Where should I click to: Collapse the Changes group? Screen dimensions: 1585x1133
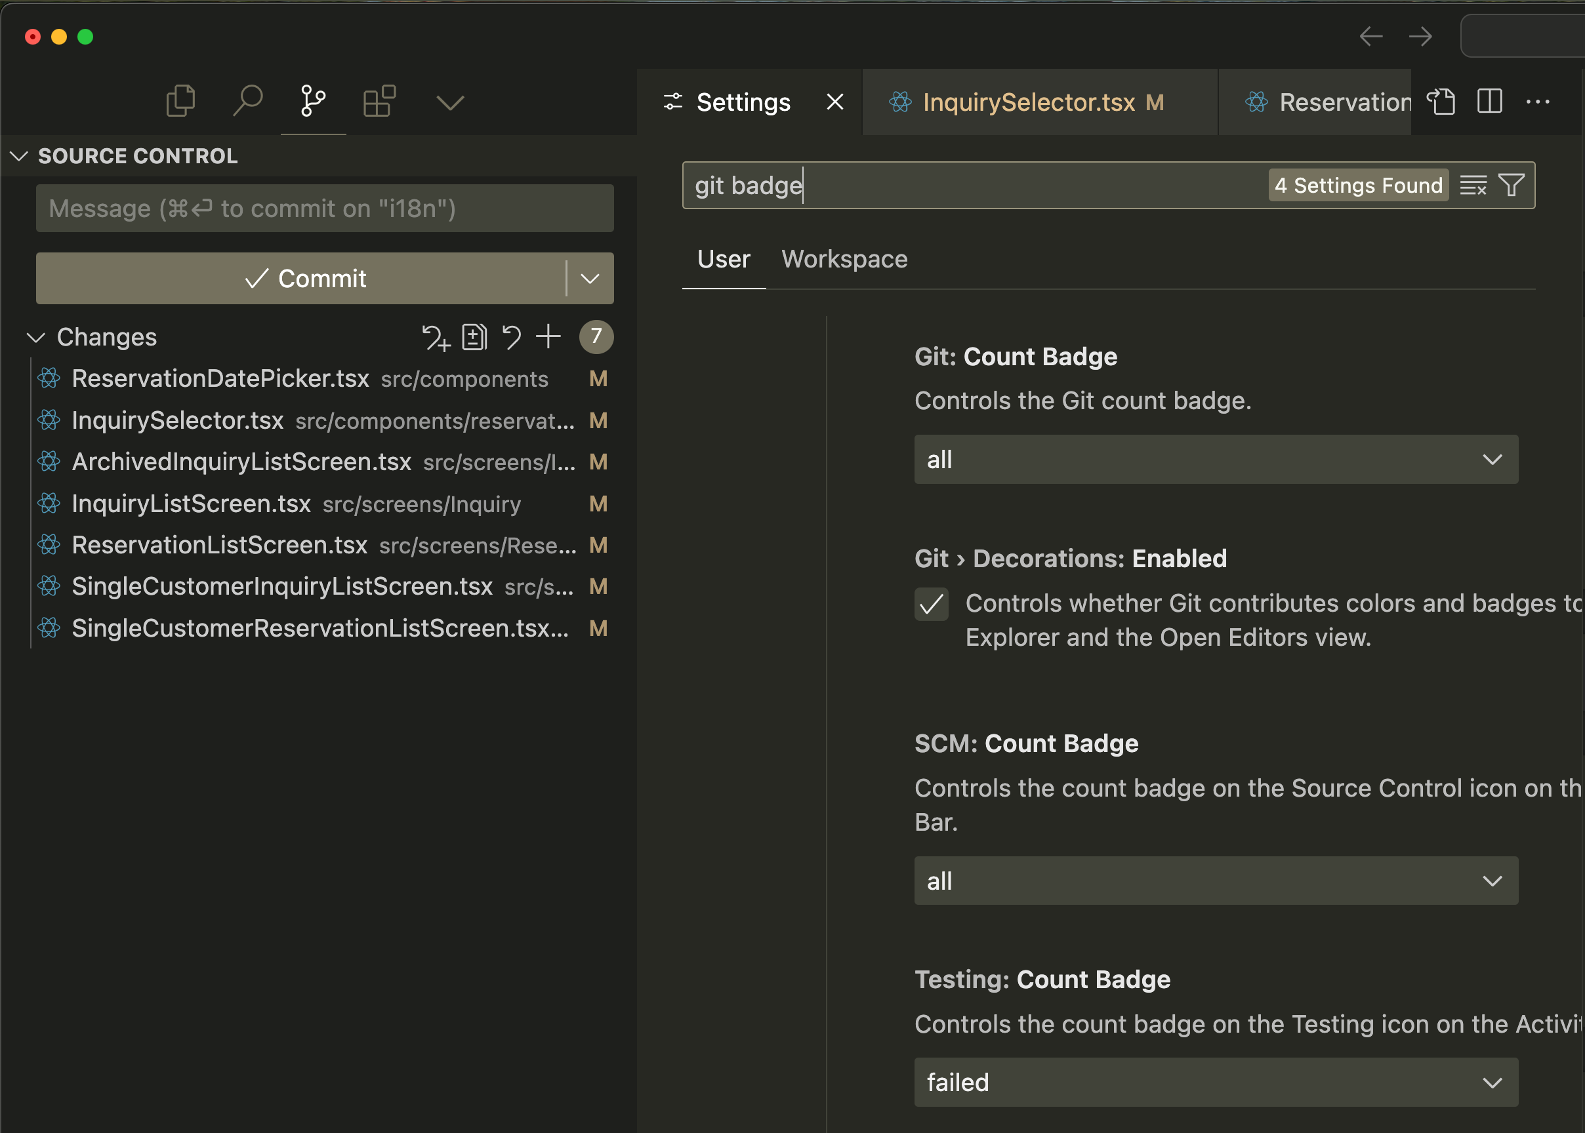click(x=36, y=338)
